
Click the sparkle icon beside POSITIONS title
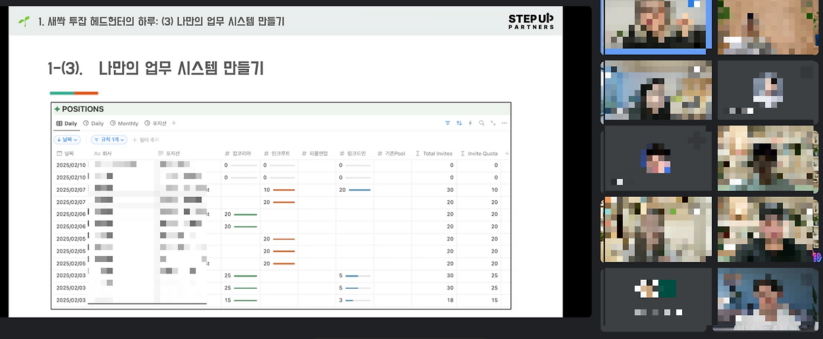pyautogui.click(x=57, y=109)
